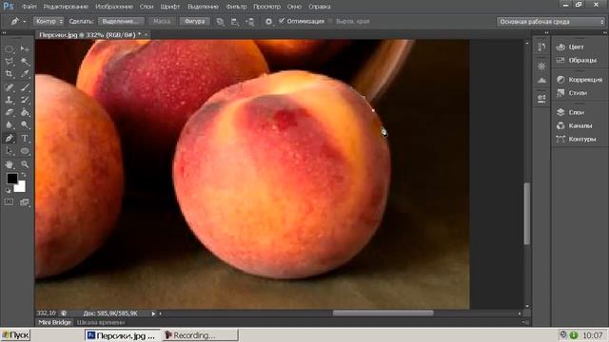Screen dimensions: 609x342
Task: Switch to Recording taskbar window
Action: click(x=201, y=335)
